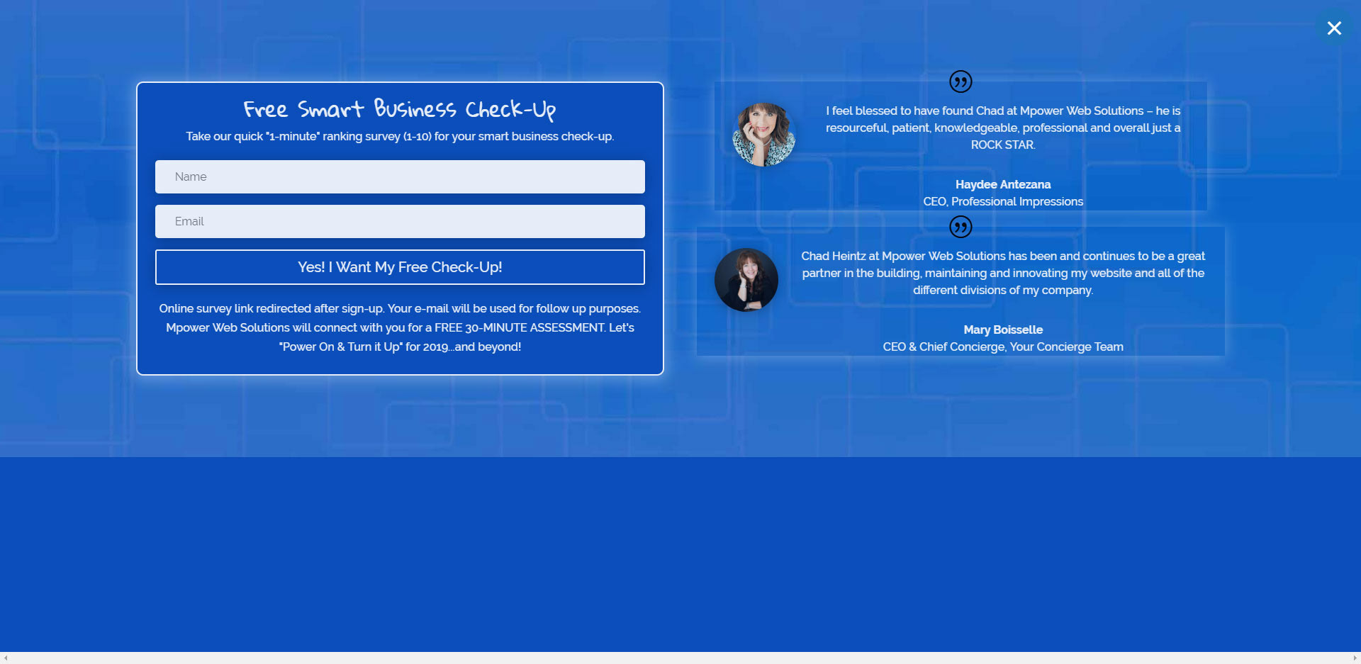Click the horizontal scrollbar right arrow
The image size is (1361, 664).
(x=1355, y=658)
